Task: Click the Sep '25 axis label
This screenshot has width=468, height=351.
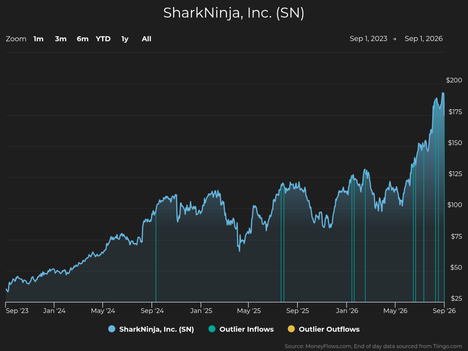Action: pyautogui.click(x=297, y=311)
